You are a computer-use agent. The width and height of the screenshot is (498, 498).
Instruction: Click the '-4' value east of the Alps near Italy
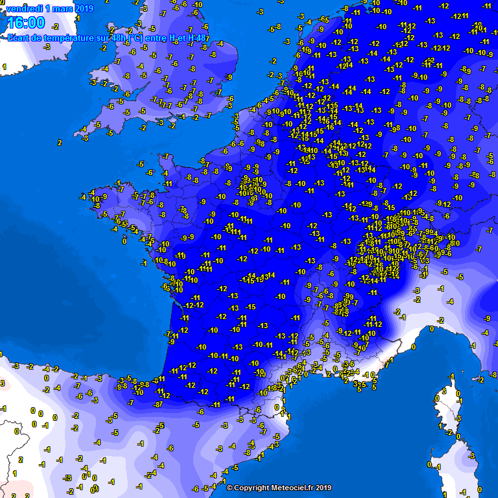(450, 302)
